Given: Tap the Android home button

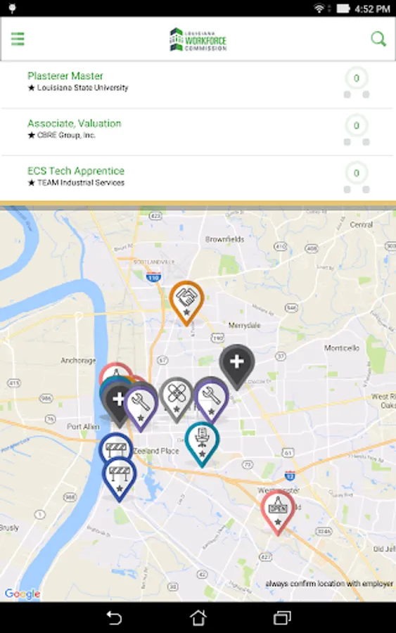Looking at the screenshot, I should (x=198, y=618).
